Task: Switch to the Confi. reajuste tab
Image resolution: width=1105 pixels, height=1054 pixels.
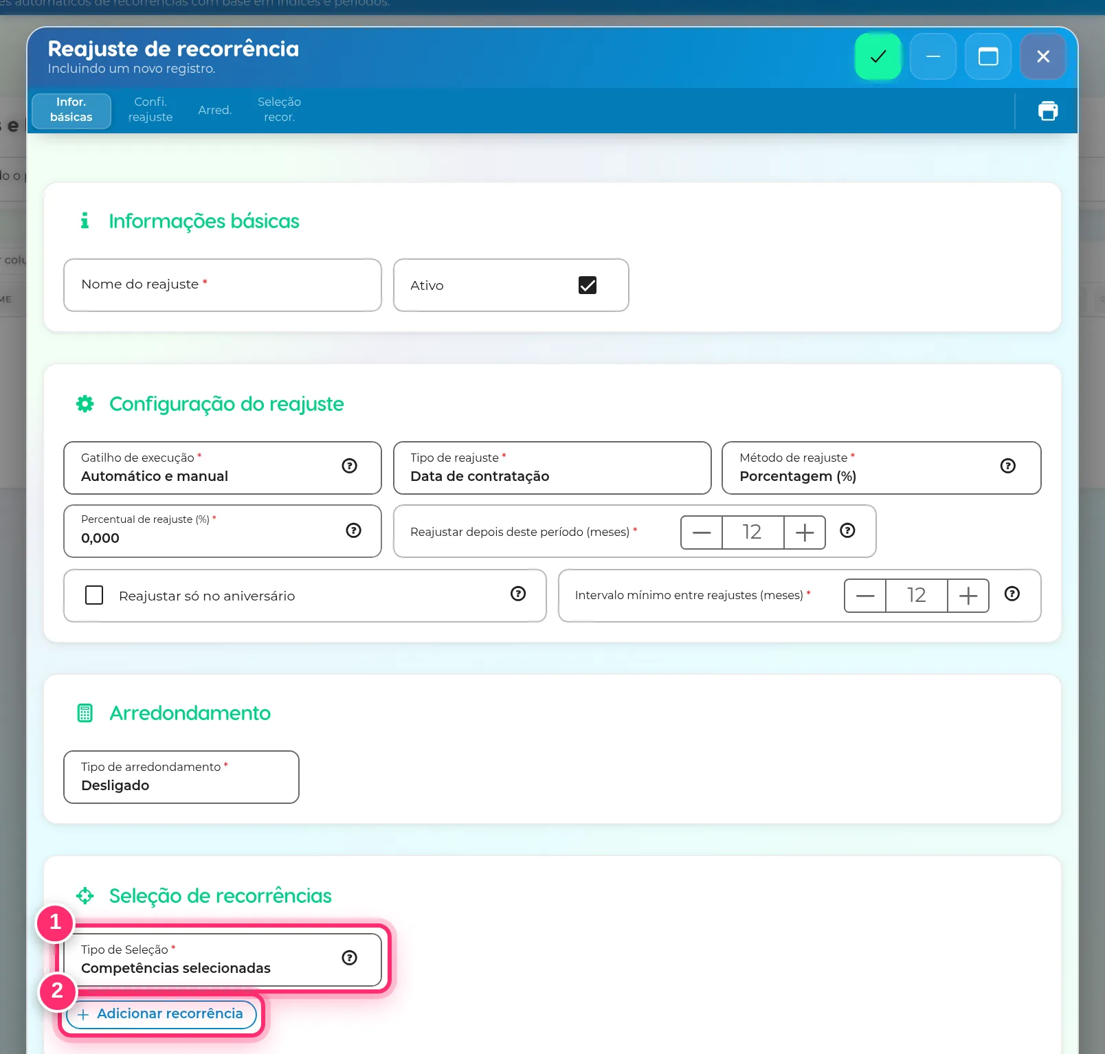Action: click(150, 110)
